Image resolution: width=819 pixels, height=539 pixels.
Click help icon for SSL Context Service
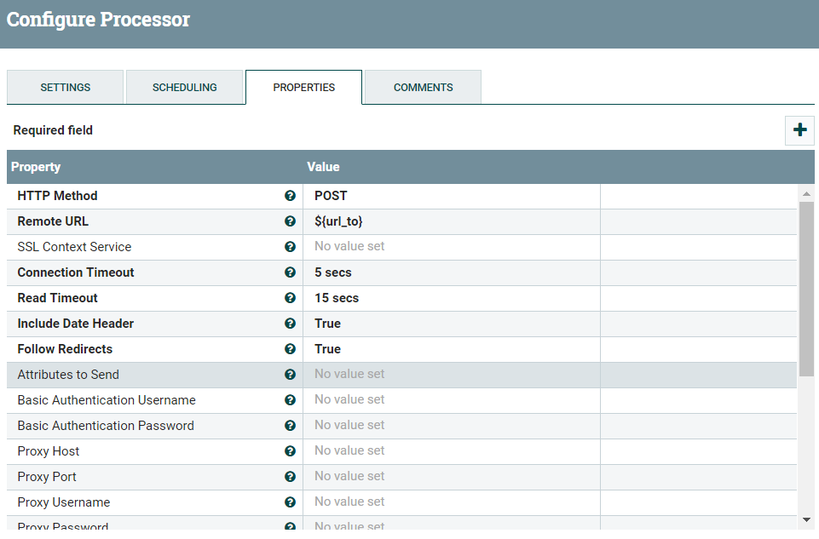coord(290,247)
